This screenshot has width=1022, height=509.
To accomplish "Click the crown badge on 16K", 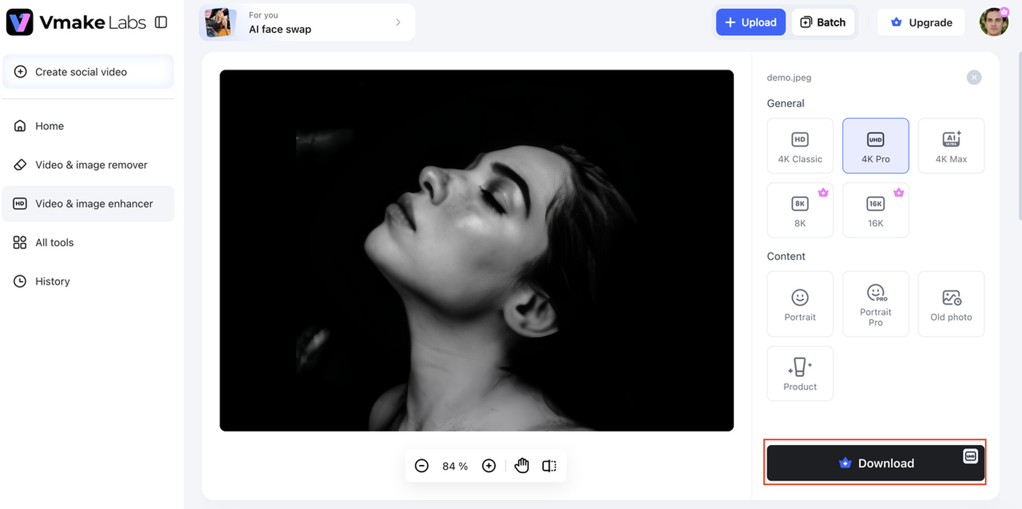I will point(899,192).
